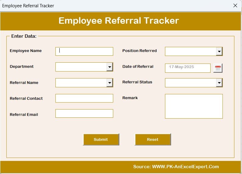Click the Submit button
Viewport: 242px width, 174px height.
[x=101, y=139]
